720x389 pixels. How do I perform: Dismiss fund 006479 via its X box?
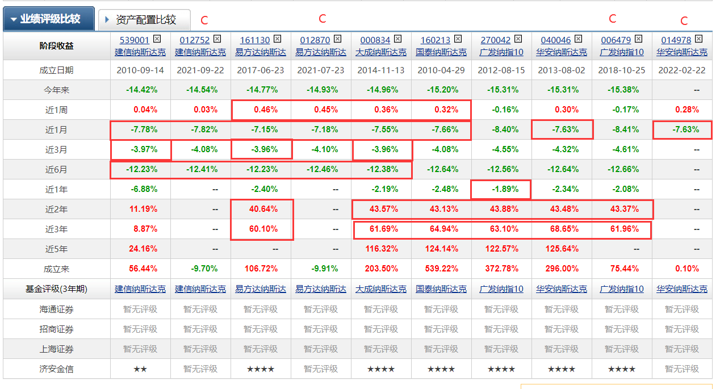coord(639,39)
